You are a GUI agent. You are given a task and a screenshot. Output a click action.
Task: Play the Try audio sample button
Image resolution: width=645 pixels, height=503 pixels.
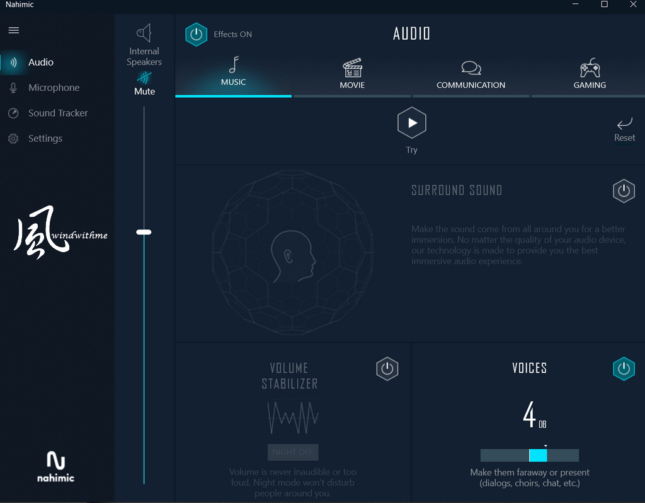pyautogui.click(x=412, y=123)
